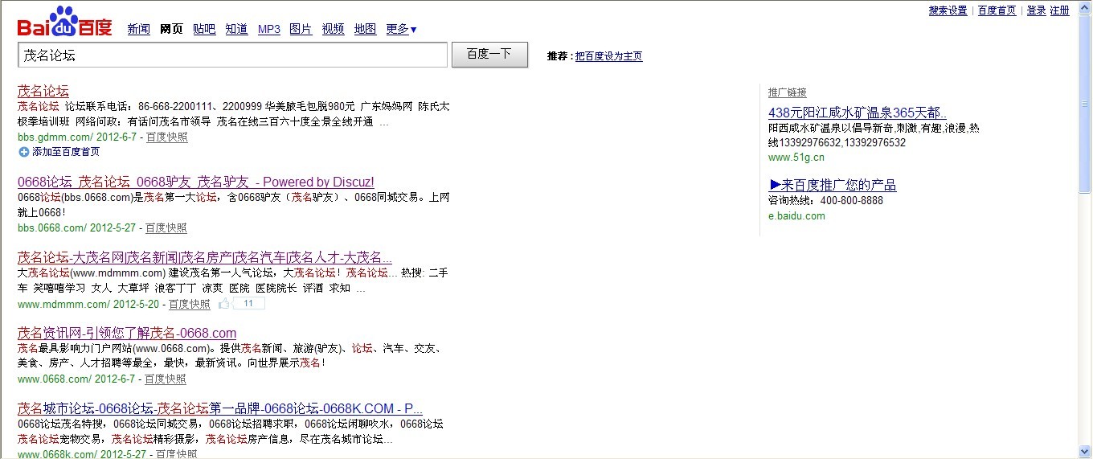This screenshot has height=459, width=1093.
Task: Click the e.baidu.com URL text
Action: [796, 216]
